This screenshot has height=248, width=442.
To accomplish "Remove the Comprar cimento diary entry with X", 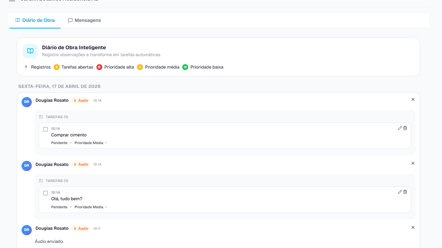I will tap(413, 100).
